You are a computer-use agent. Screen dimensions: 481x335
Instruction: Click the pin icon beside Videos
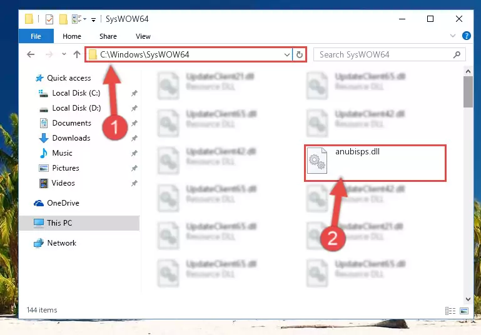click(x=134, y=184)
